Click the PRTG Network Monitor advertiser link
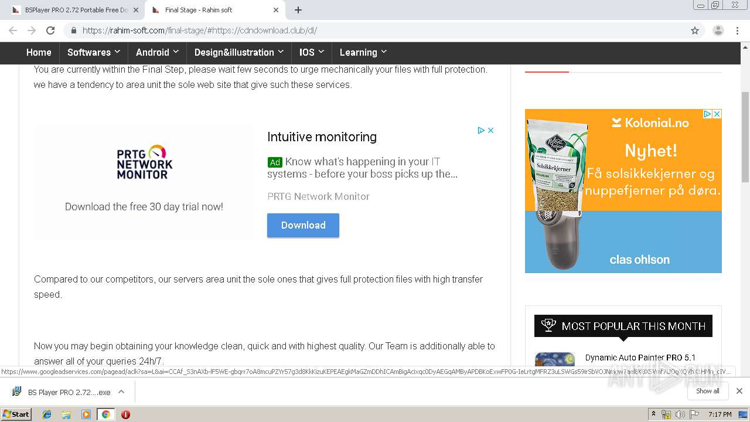 [318, 196]
